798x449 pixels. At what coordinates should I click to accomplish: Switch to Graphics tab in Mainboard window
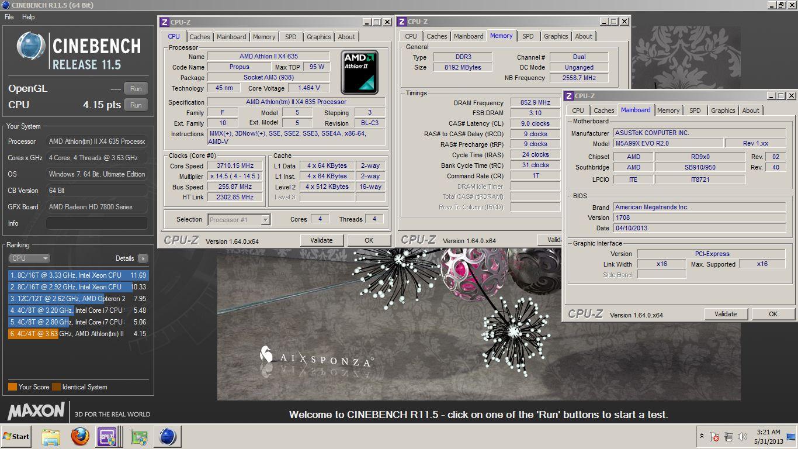[723, 110]
